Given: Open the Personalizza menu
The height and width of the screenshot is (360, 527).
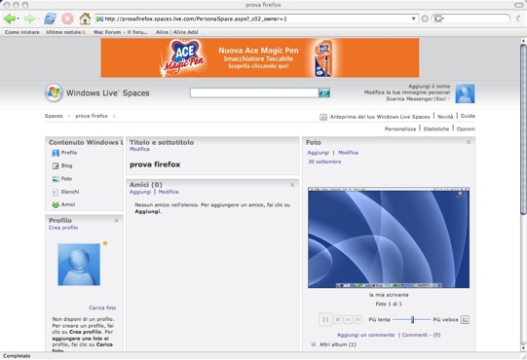Looking at the screenshot, I should pos(400,129).
